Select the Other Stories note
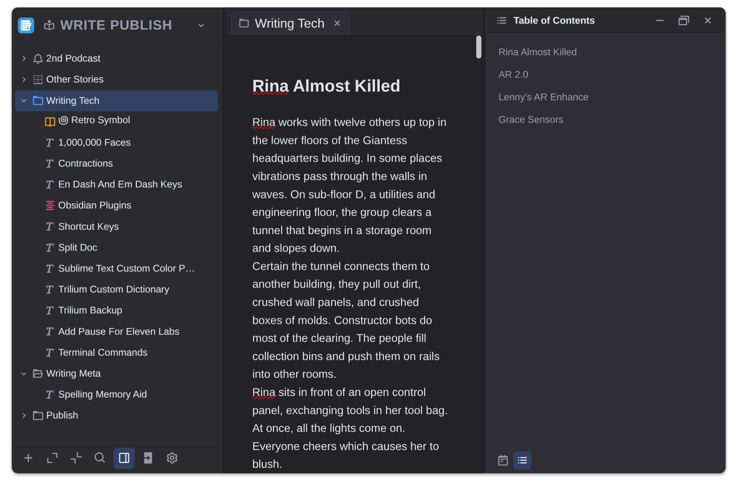The height and width of the screenshot is (497, 738). [x=75, y=79]
